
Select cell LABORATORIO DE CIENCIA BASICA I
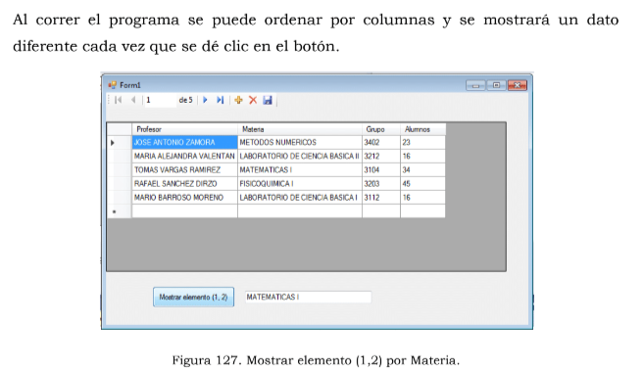pyautogui.click(x=300, y=198)
